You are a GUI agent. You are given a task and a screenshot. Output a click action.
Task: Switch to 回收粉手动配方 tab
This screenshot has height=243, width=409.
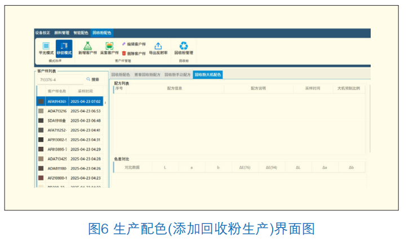point(177,75)
